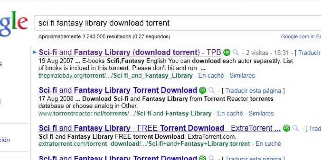The image size is (321, 160).
Task: Click Similares under the thepiratebay.org result
Action: click(x=242, y=75)
